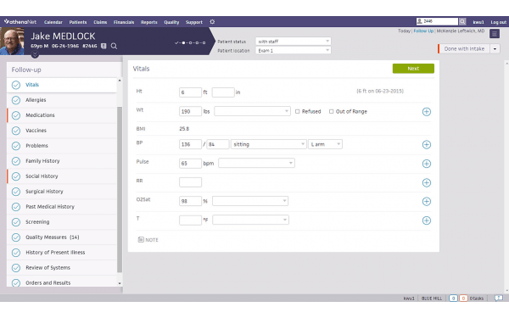Viewport: 509px width, 318px height.
Task: Open the patient chart document icon in banner
Action: 103,46
